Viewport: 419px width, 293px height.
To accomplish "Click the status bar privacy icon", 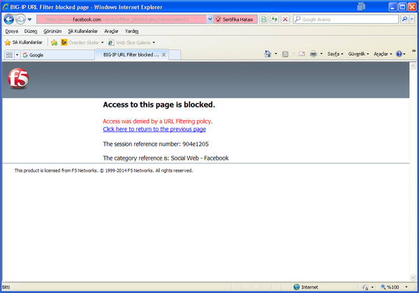I will coord(365,287).
